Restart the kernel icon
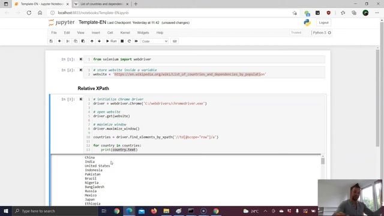 (129, 41)
